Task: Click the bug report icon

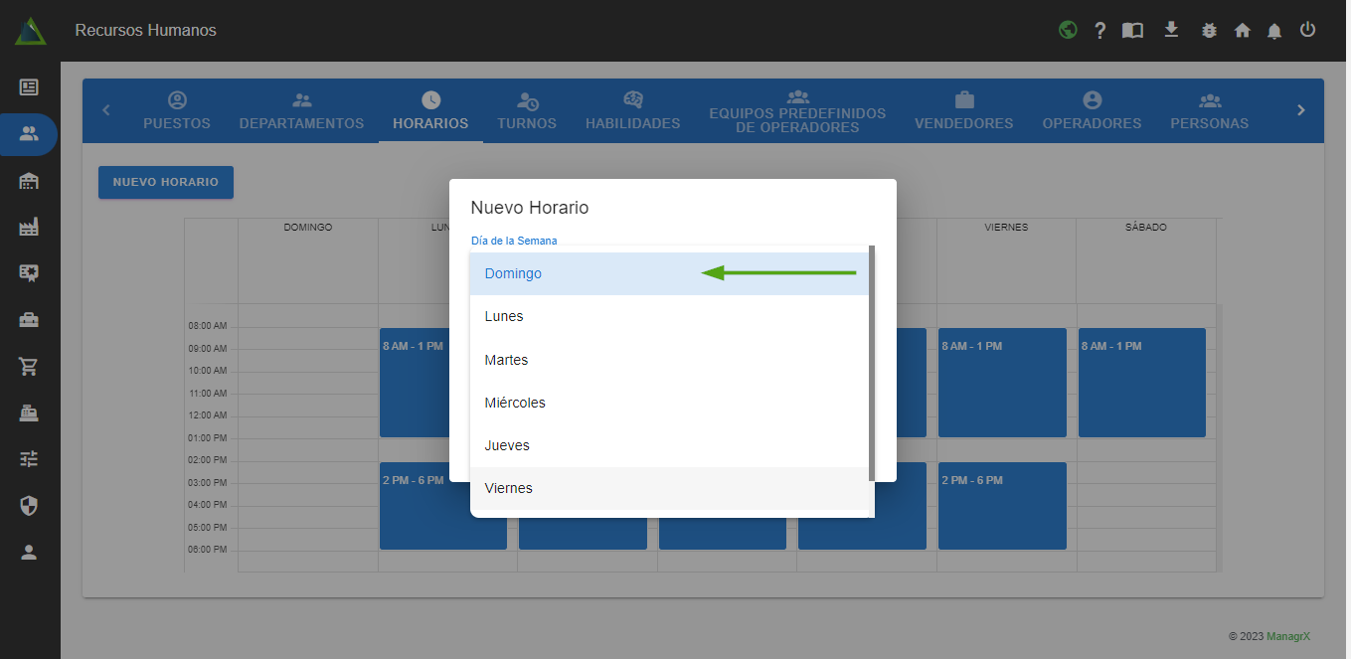Action: click(1209, 31)
